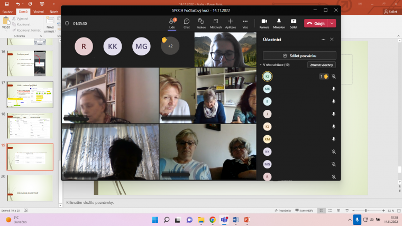Click the Save icon in PowerPoint
This screenshot has width=402, height=226.
tap(7, 4)
